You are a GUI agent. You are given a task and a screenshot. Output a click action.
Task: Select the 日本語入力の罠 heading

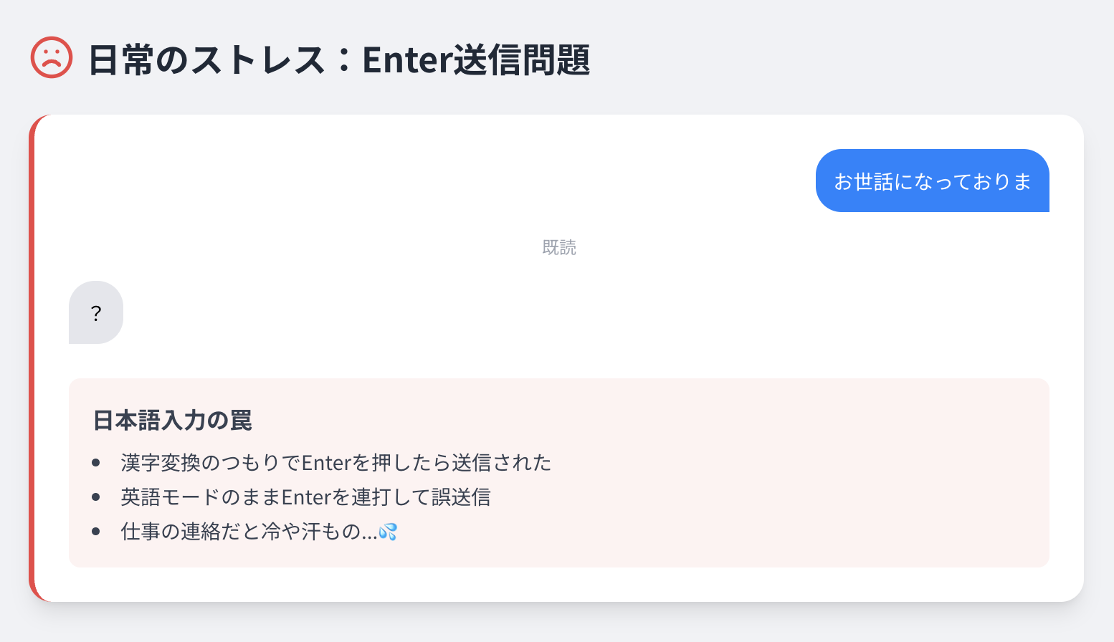[173, 421]
